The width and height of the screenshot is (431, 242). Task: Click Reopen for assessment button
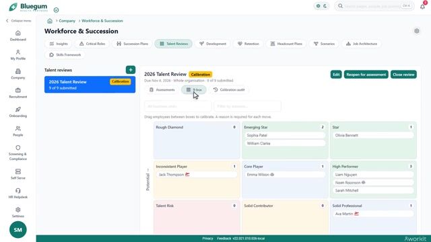pyautogui.click(x=366, y=75)
